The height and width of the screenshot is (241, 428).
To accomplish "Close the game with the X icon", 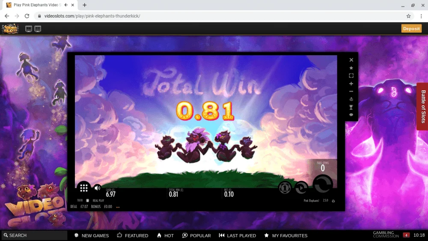I will coord(351,60).
